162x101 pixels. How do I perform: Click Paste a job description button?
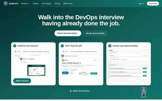68,33
